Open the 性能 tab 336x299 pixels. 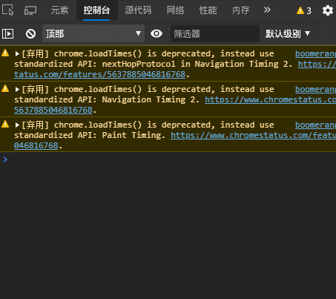click(208, 10)
